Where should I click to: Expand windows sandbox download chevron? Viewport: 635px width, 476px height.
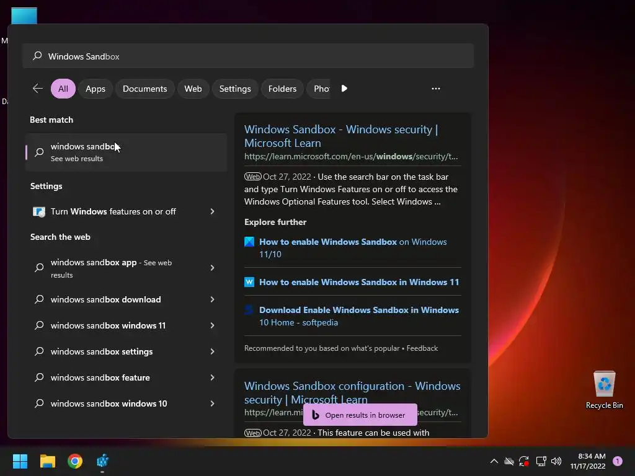tap(212, 299)
